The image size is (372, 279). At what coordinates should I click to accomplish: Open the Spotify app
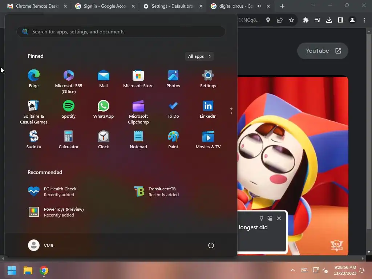pos(69,109)
